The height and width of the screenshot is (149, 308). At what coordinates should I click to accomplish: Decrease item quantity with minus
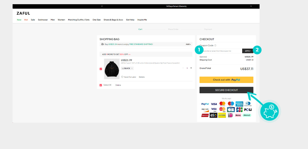click(183, 68)
